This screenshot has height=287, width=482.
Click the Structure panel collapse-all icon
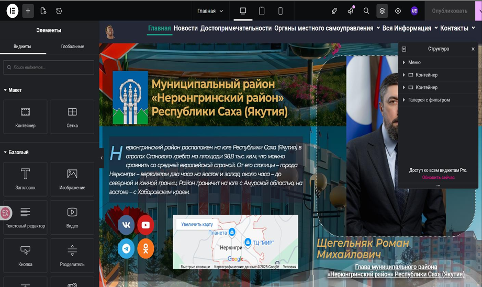tap(404, 49)
